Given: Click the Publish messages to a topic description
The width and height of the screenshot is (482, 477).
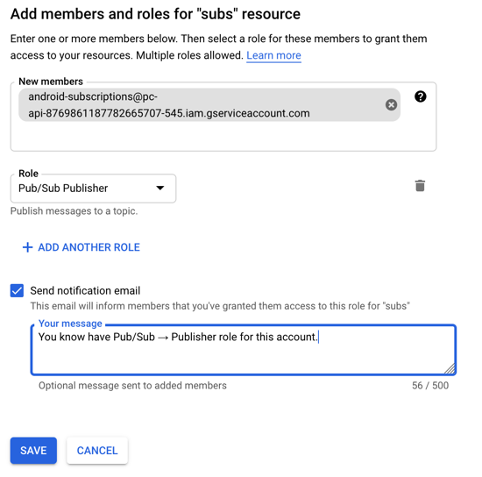Looking at the screenshot, I should (74, 211).
